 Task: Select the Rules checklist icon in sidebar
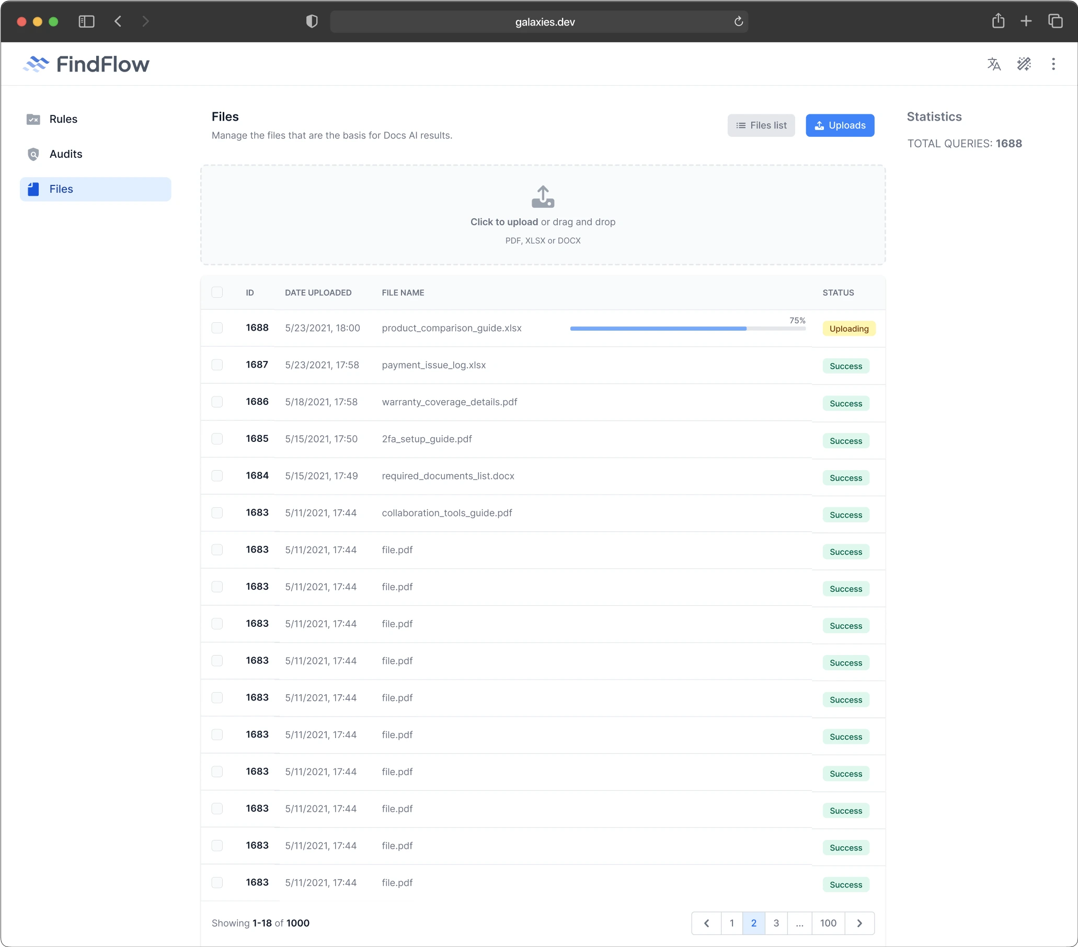pos(33,119)
